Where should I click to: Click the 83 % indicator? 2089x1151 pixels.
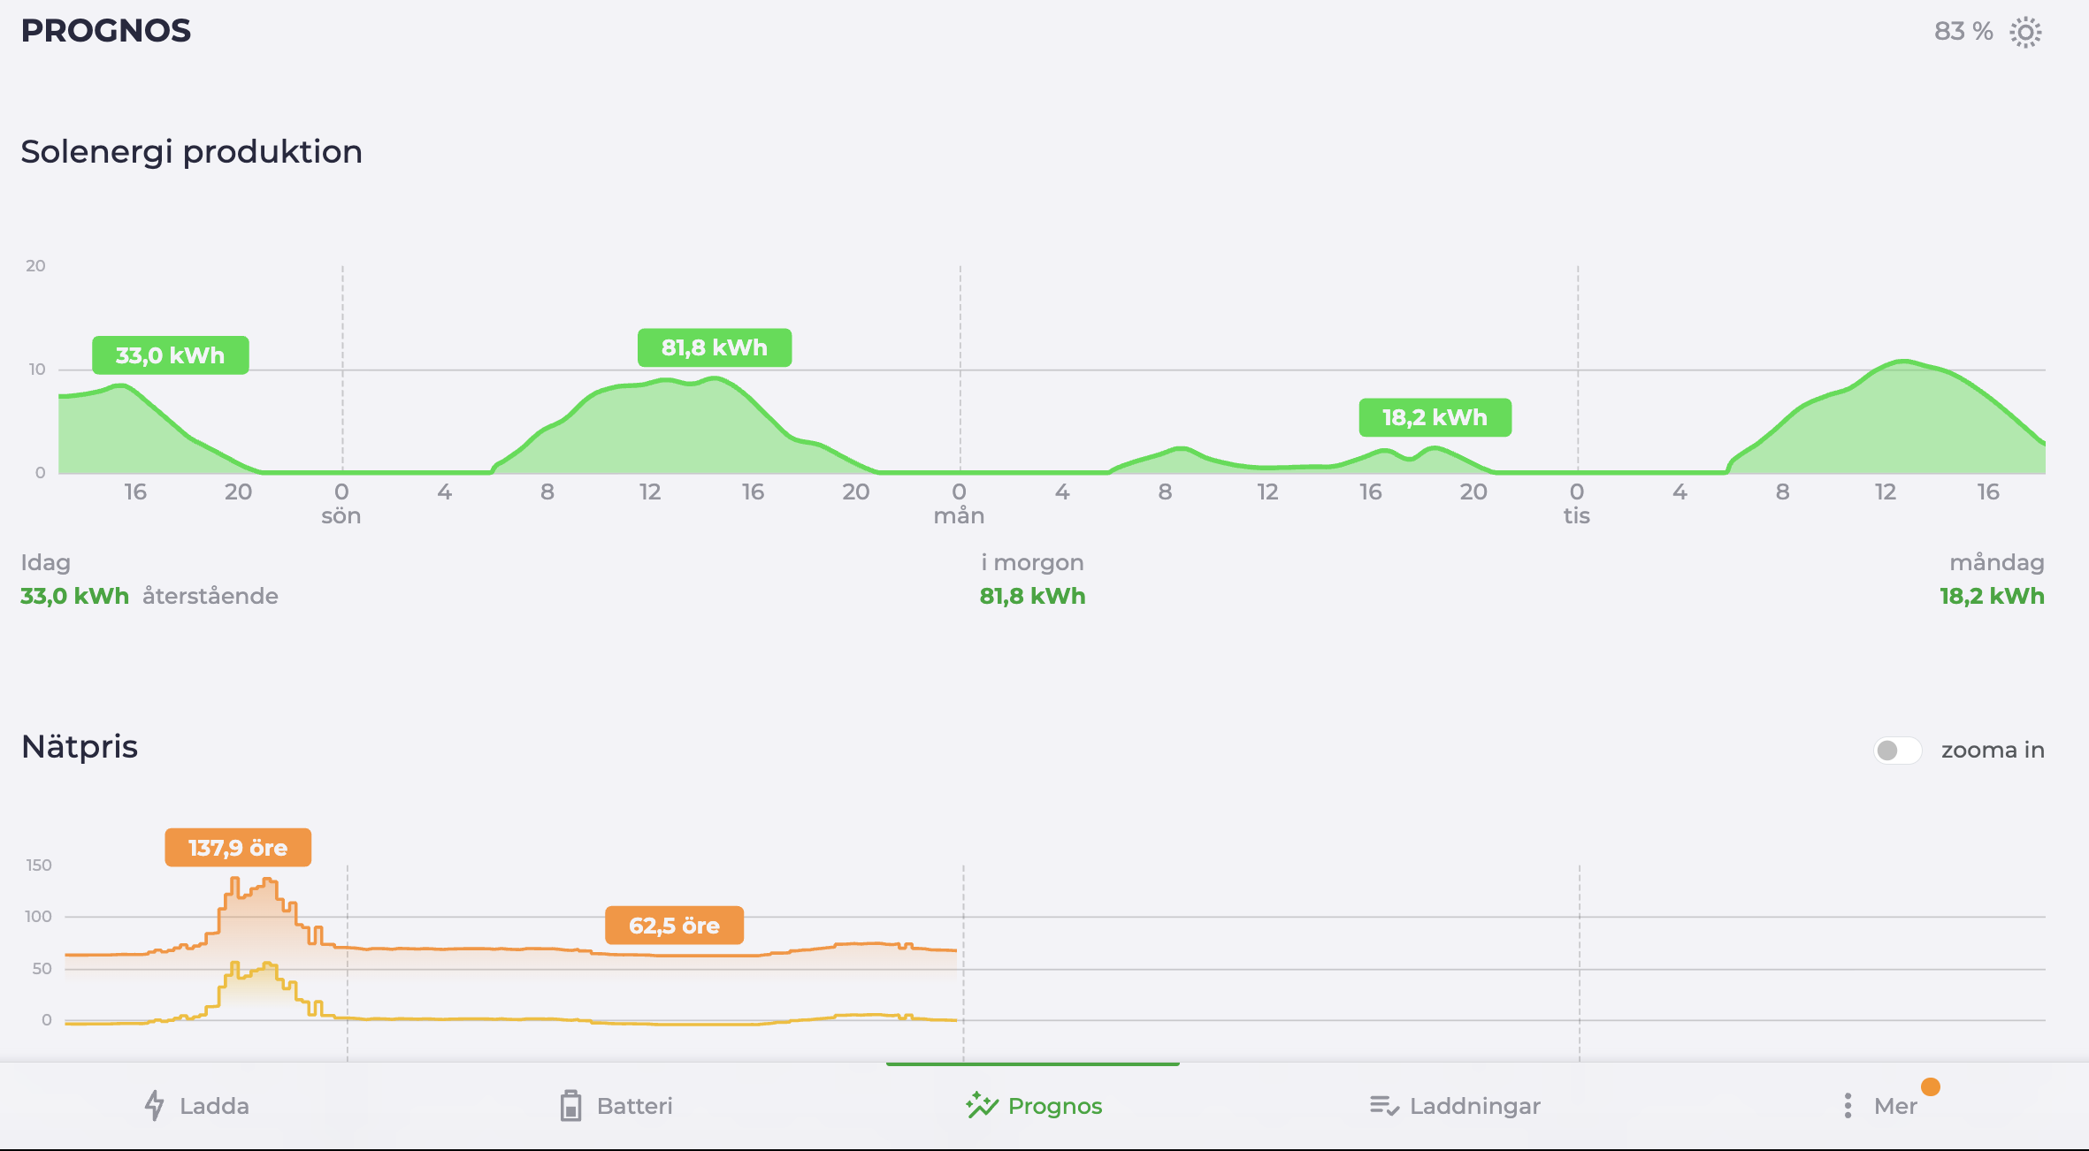[1963, 32]
